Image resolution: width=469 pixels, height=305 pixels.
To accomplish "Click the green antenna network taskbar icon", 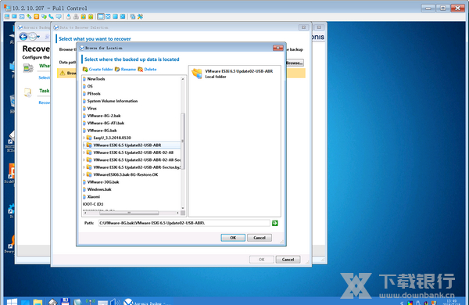I will pyautogui.click(x=91, y=302).
